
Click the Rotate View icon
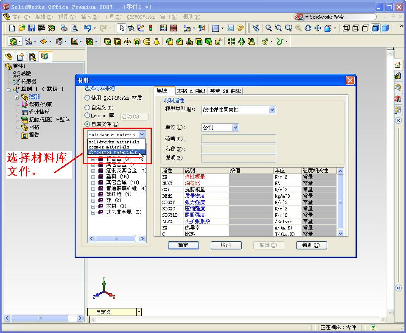(308, 28)
